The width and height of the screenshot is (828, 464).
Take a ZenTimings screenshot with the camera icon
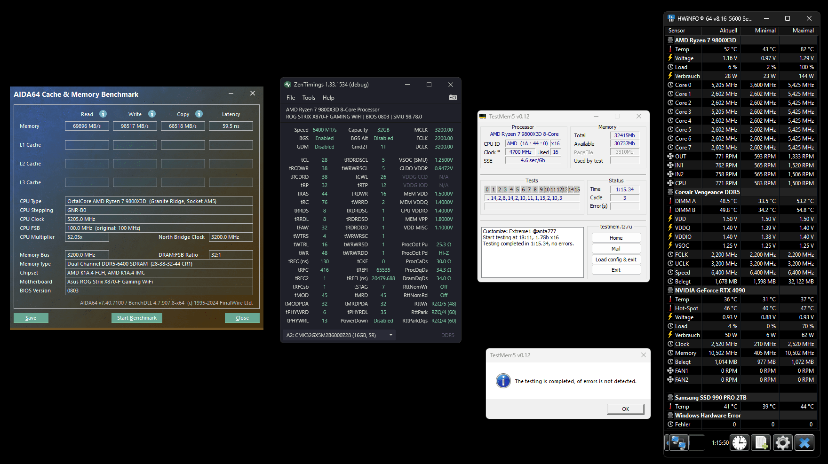click(x=453, y=97)
